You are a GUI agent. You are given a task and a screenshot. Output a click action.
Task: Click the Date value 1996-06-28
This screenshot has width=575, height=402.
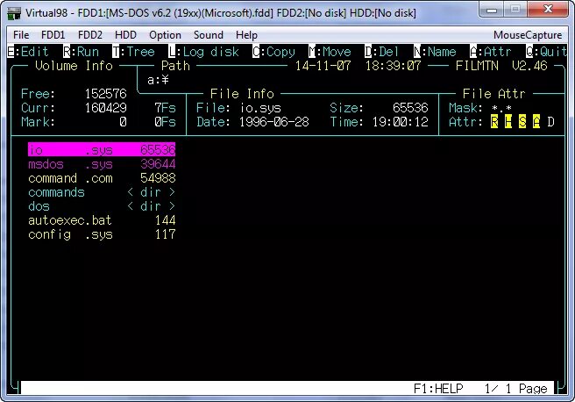pyautogui.click(x=274, y=122)
